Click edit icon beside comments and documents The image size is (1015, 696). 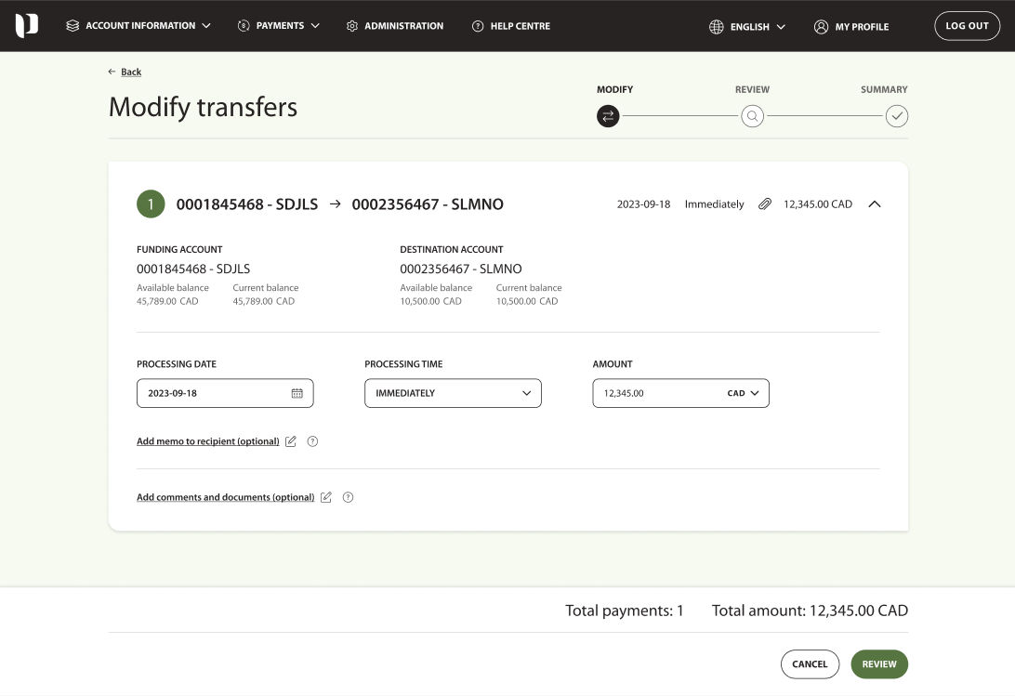326,497
